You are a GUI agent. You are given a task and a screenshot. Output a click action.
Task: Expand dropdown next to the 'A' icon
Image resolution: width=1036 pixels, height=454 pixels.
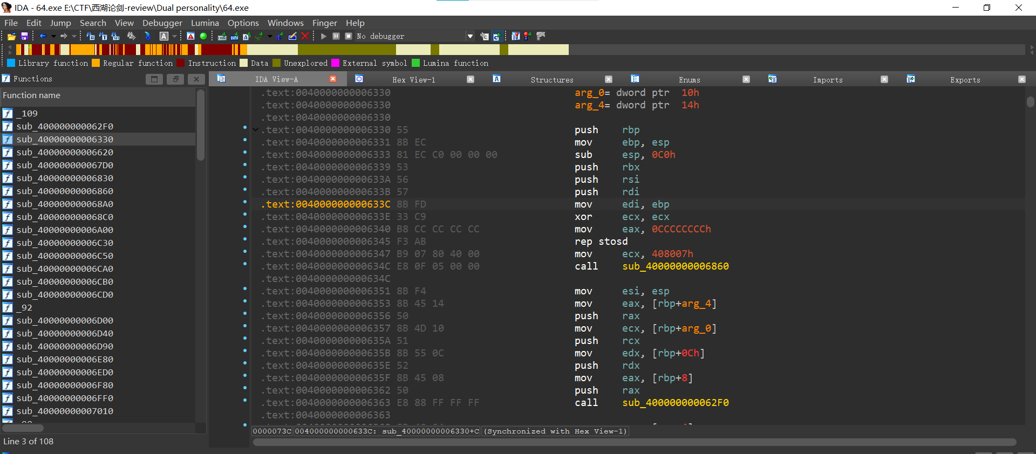click(174, 36)
